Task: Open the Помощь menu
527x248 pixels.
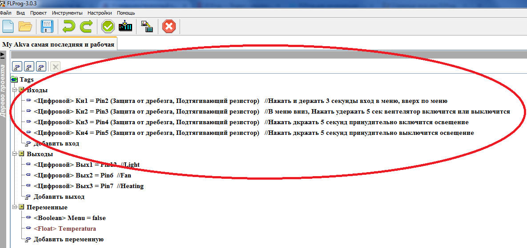Action: tap(126, 13)
